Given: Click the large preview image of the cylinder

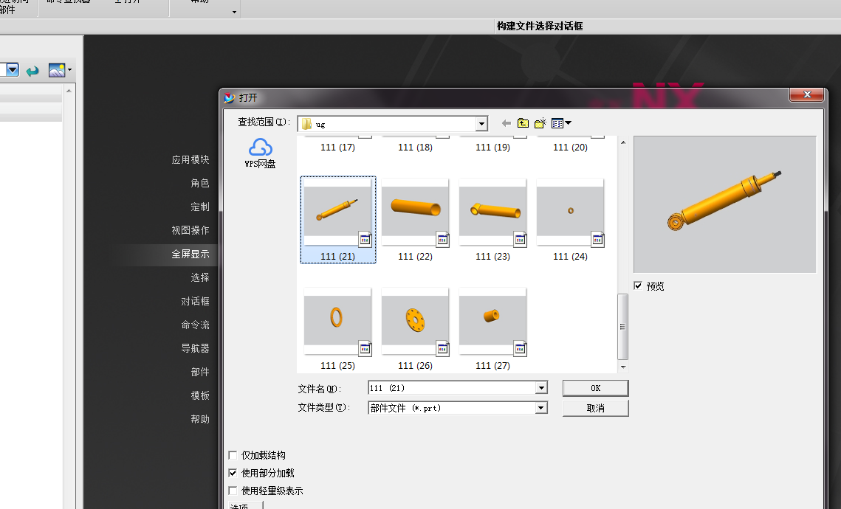Looking at the screenshot, I should pyautogui.click(x=724, y=204).
